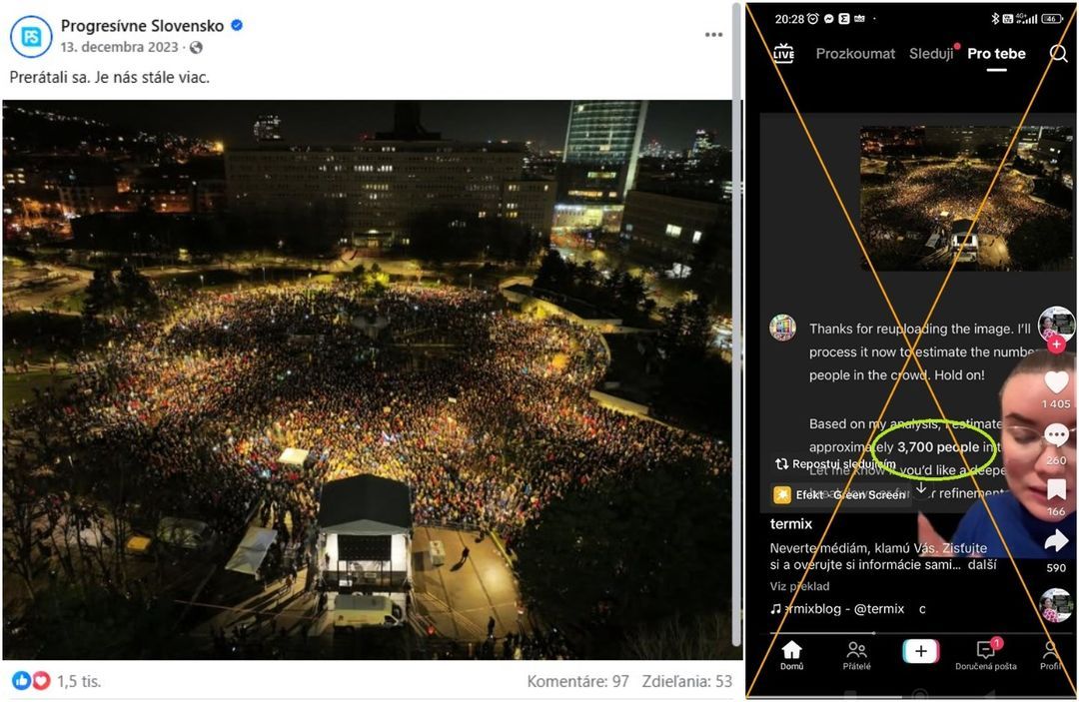Screen dimensions: 1079x702
Task: Like the TikTok video with heart icon
Action: pos(1056,382)
